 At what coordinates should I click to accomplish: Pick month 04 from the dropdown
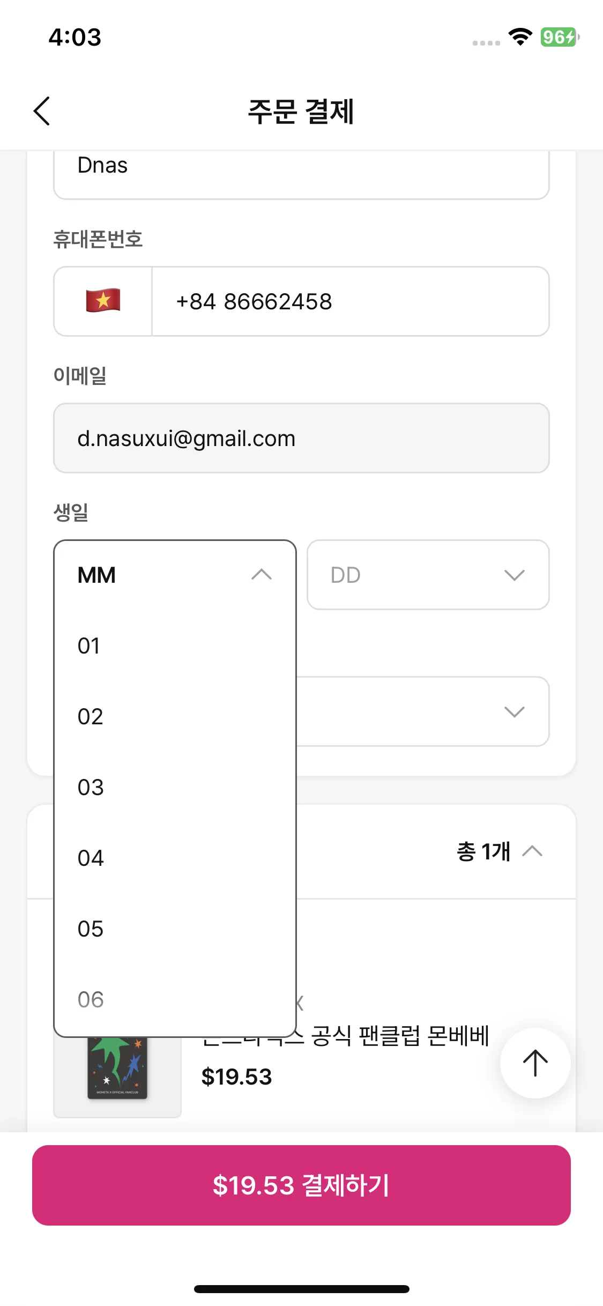click(175, 858)
